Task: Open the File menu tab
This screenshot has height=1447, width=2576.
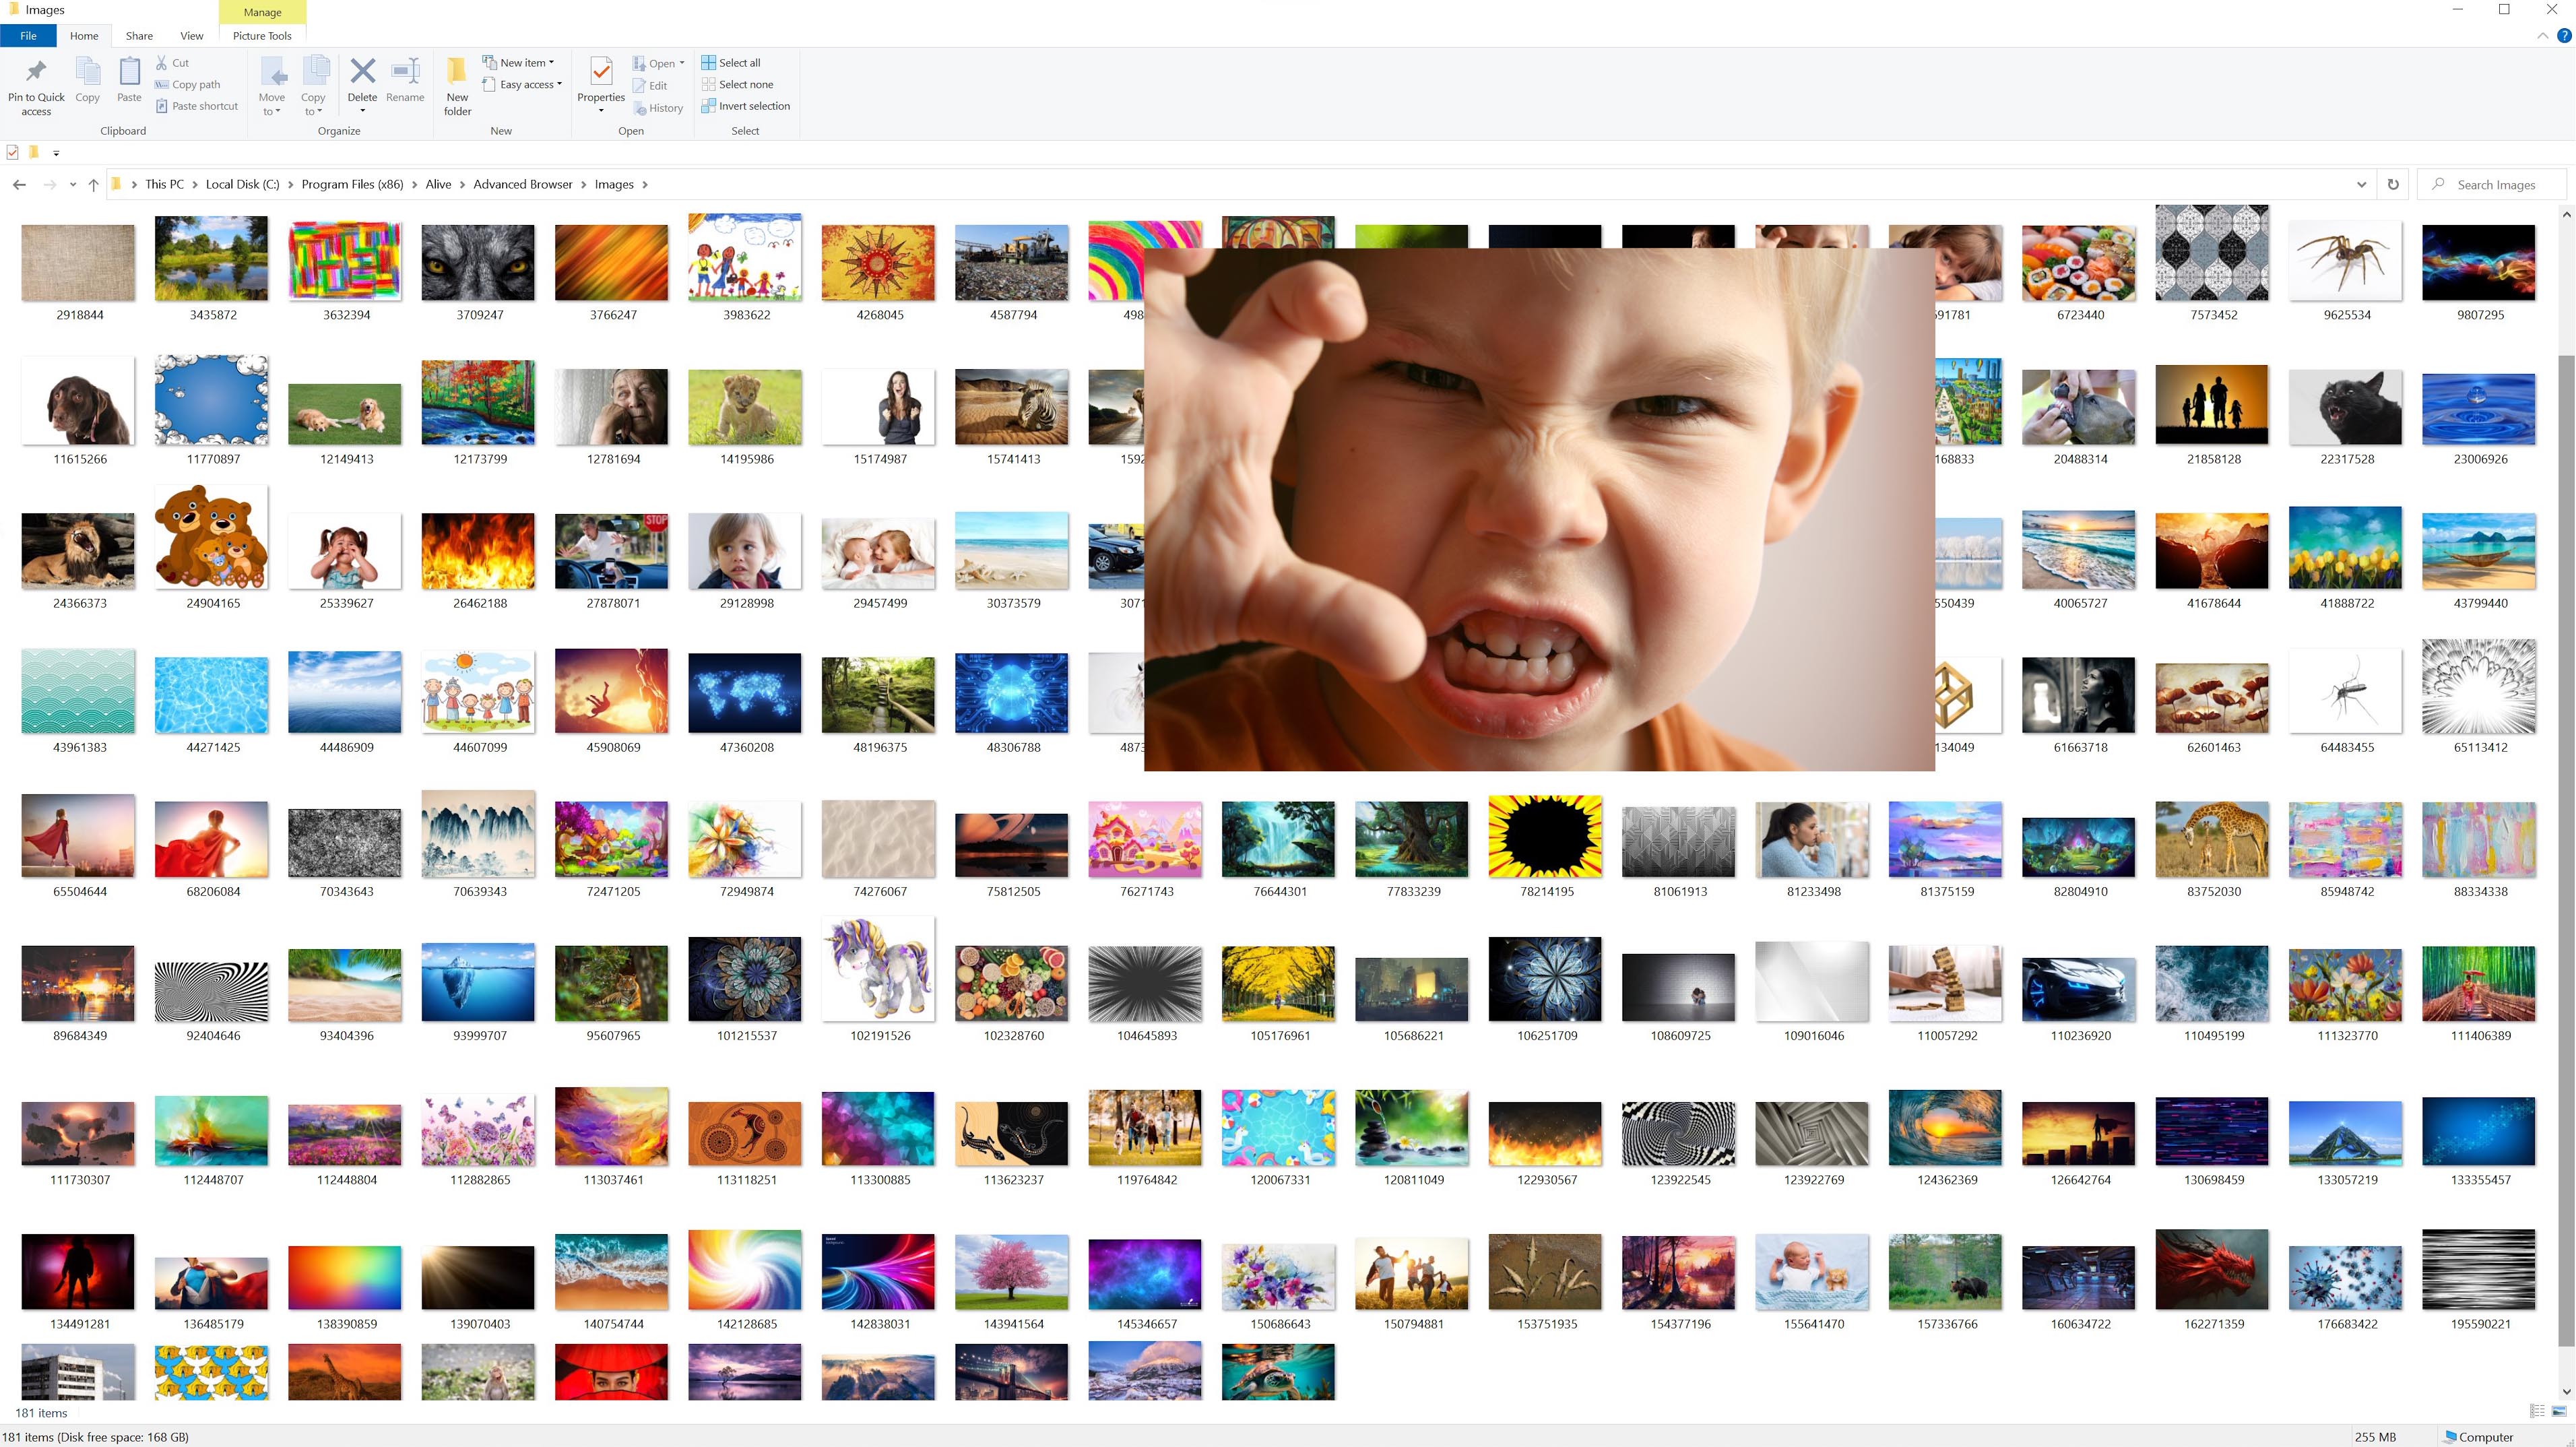Action: (28, 36)
